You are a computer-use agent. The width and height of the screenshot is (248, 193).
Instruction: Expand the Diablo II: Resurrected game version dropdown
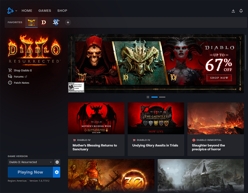point(30,162)
